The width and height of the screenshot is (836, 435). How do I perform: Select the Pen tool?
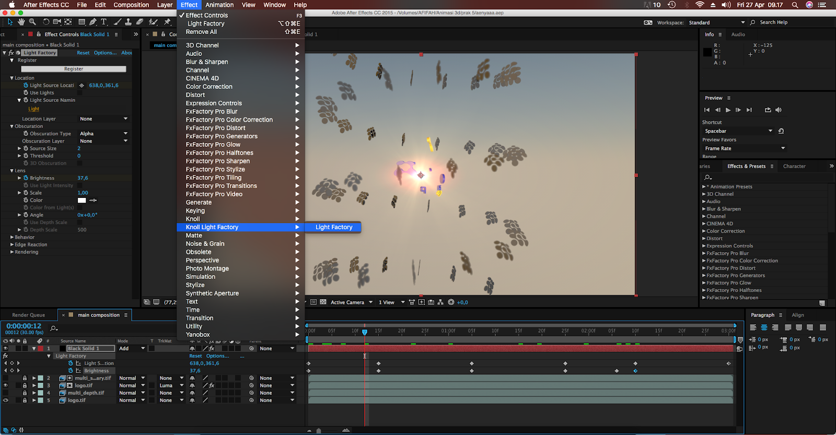(x=93, y=22)
